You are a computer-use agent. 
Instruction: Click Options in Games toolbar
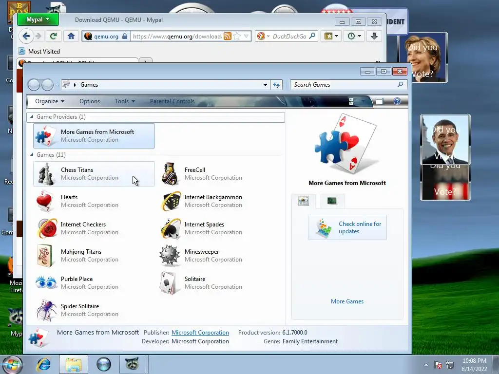click(90, 101)
